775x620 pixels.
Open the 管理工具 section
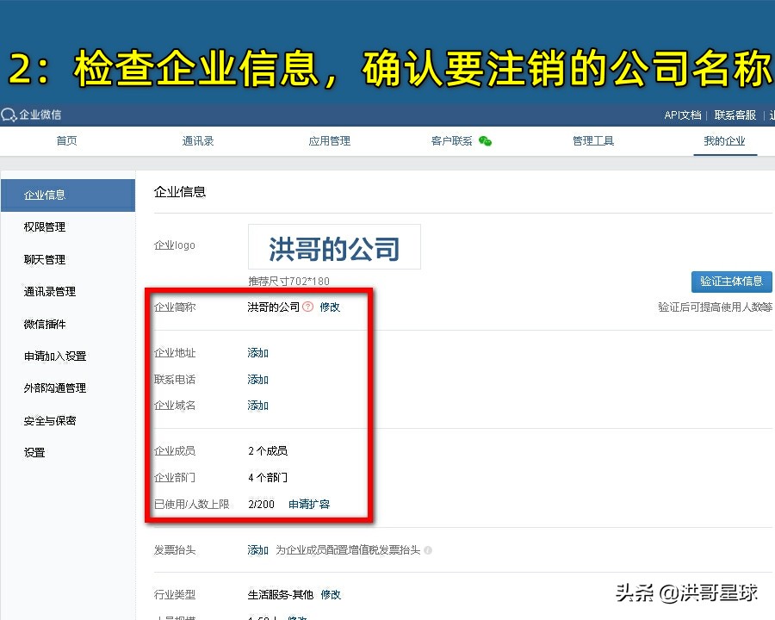point(592,139)
